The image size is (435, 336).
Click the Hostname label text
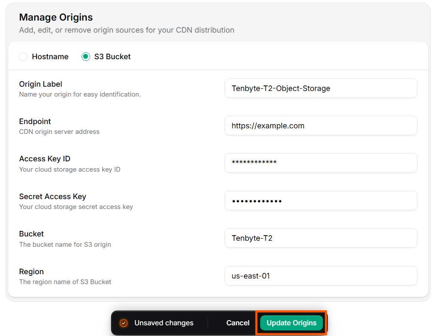[x=50, y=56]
